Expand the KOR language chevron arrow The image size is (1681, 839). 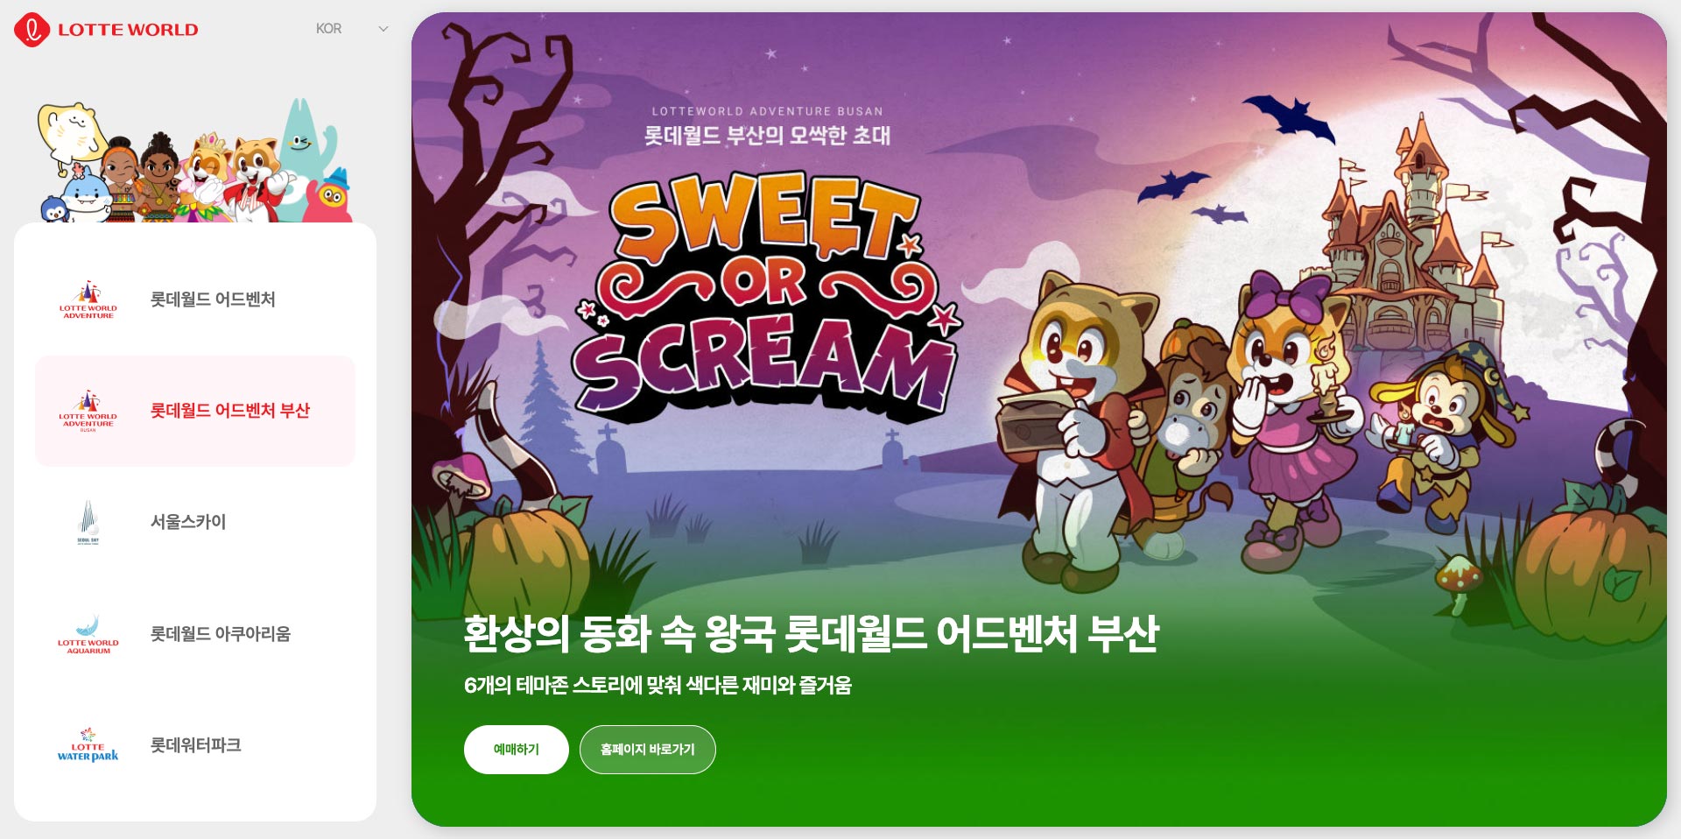click(383, 29)
